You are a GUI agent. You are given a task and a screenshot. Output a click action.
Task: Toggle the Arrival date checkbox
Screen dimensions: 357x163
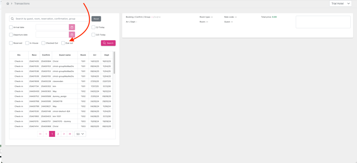11,27
